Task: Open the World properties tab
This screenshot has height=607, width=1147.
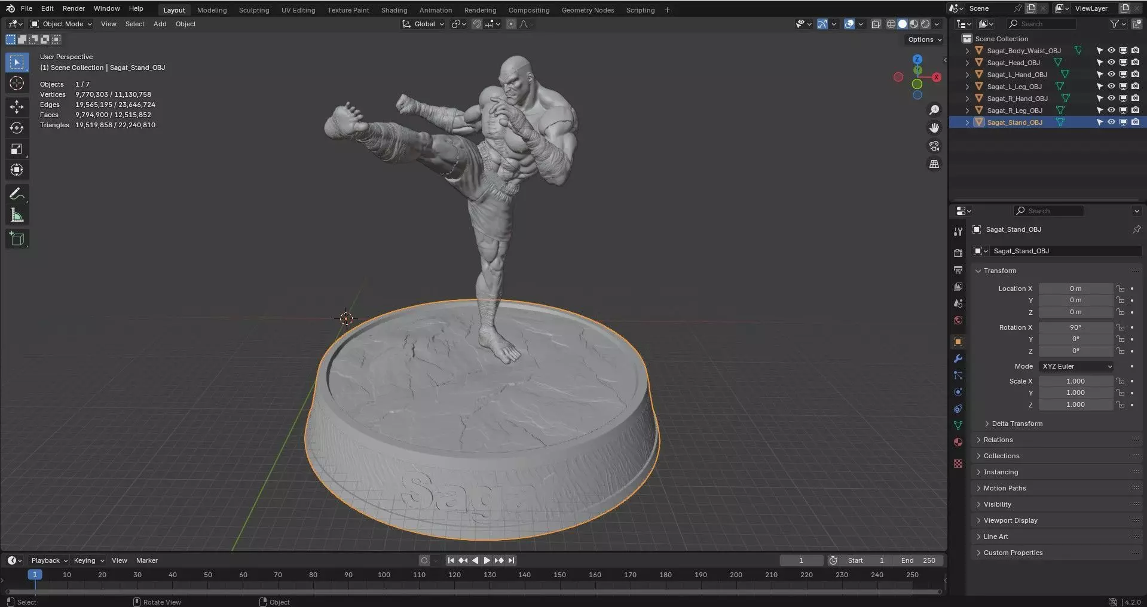Action: tap(958, 320)
